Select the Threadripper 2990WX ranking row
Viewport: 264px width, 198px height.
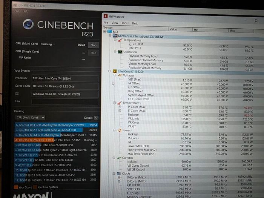(56, 125)
